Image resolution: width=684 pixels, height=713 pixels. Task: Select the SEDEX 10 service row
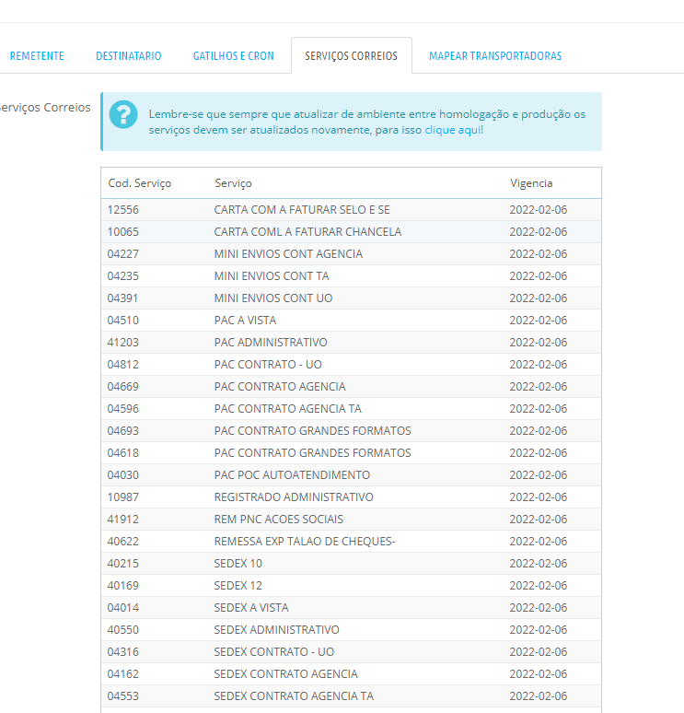(x=238, y=564)
